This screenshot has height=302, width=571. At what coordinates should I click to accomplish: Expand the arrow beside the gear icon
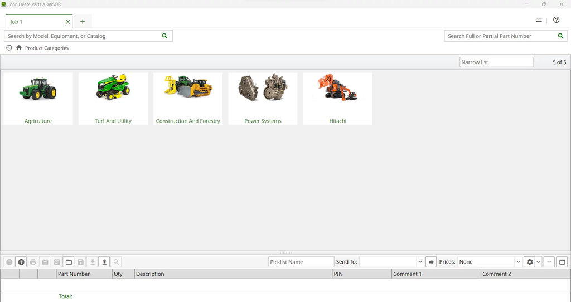pyautogui.click(x=539, y=262)
